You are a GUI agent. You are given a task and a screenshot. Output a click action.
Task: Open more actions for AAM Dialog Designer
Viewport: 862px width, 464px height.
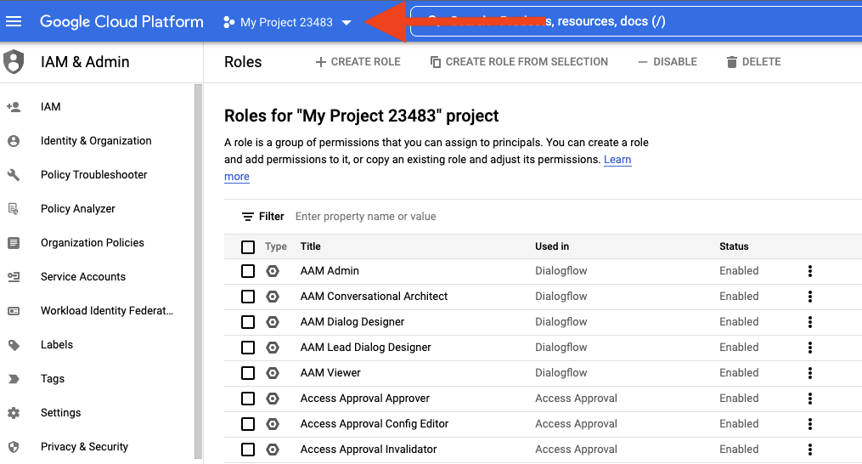coord(810,322)
